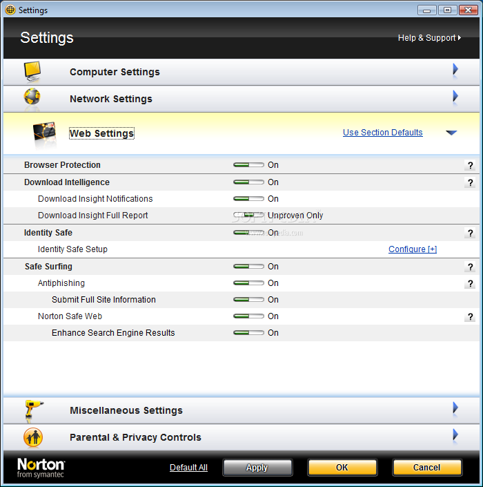This screenshot has height=487, width=483.
Task: Toggle Safe Surfing switch
Action: tap(248, 267)
